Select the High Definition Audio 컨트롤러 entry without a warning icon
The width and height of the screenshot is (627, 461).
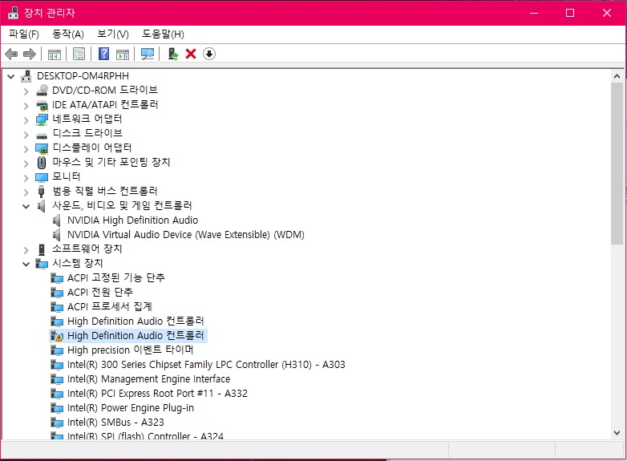point(136,321)
